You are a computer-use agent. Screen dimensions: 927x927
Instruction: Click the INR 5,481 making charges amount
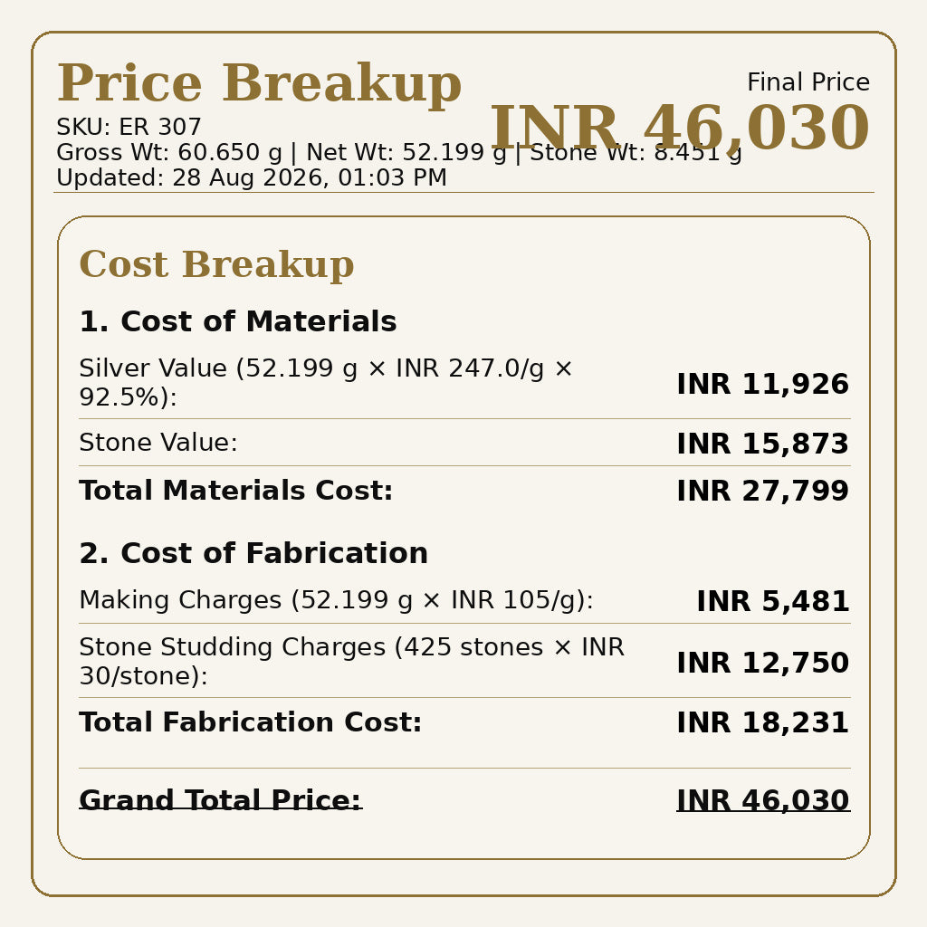pos(773,601)
